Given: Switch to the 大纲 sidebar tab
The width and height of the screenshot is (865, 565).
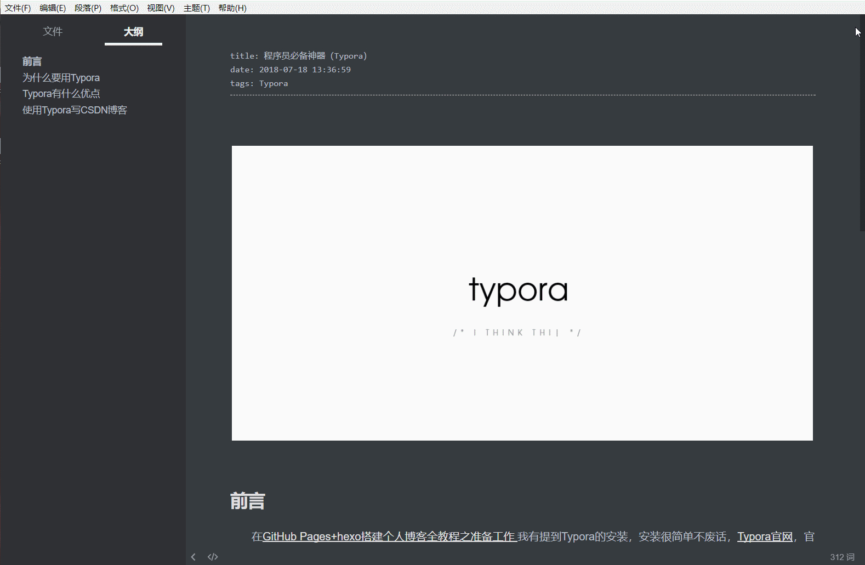Looking at the screenshot, I should click(133, 32).
